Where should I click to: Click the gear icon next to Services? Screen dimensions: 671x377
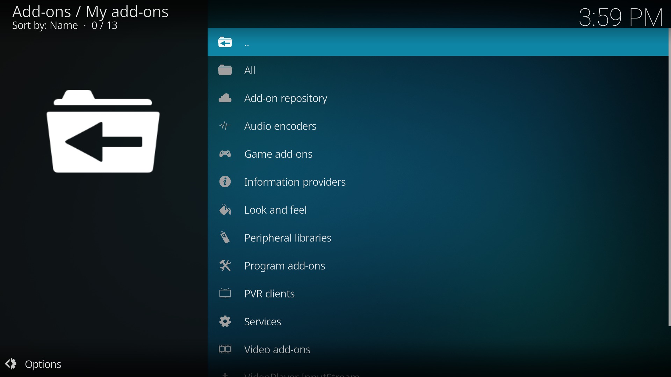coord(225,322)
